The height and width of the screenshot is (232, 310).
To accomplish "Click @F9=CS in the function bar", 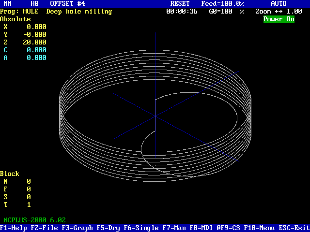I will click(x=228, y=228).
